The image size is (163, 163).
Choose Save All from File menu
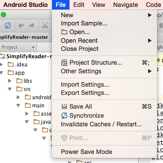(x=105, y=107)
